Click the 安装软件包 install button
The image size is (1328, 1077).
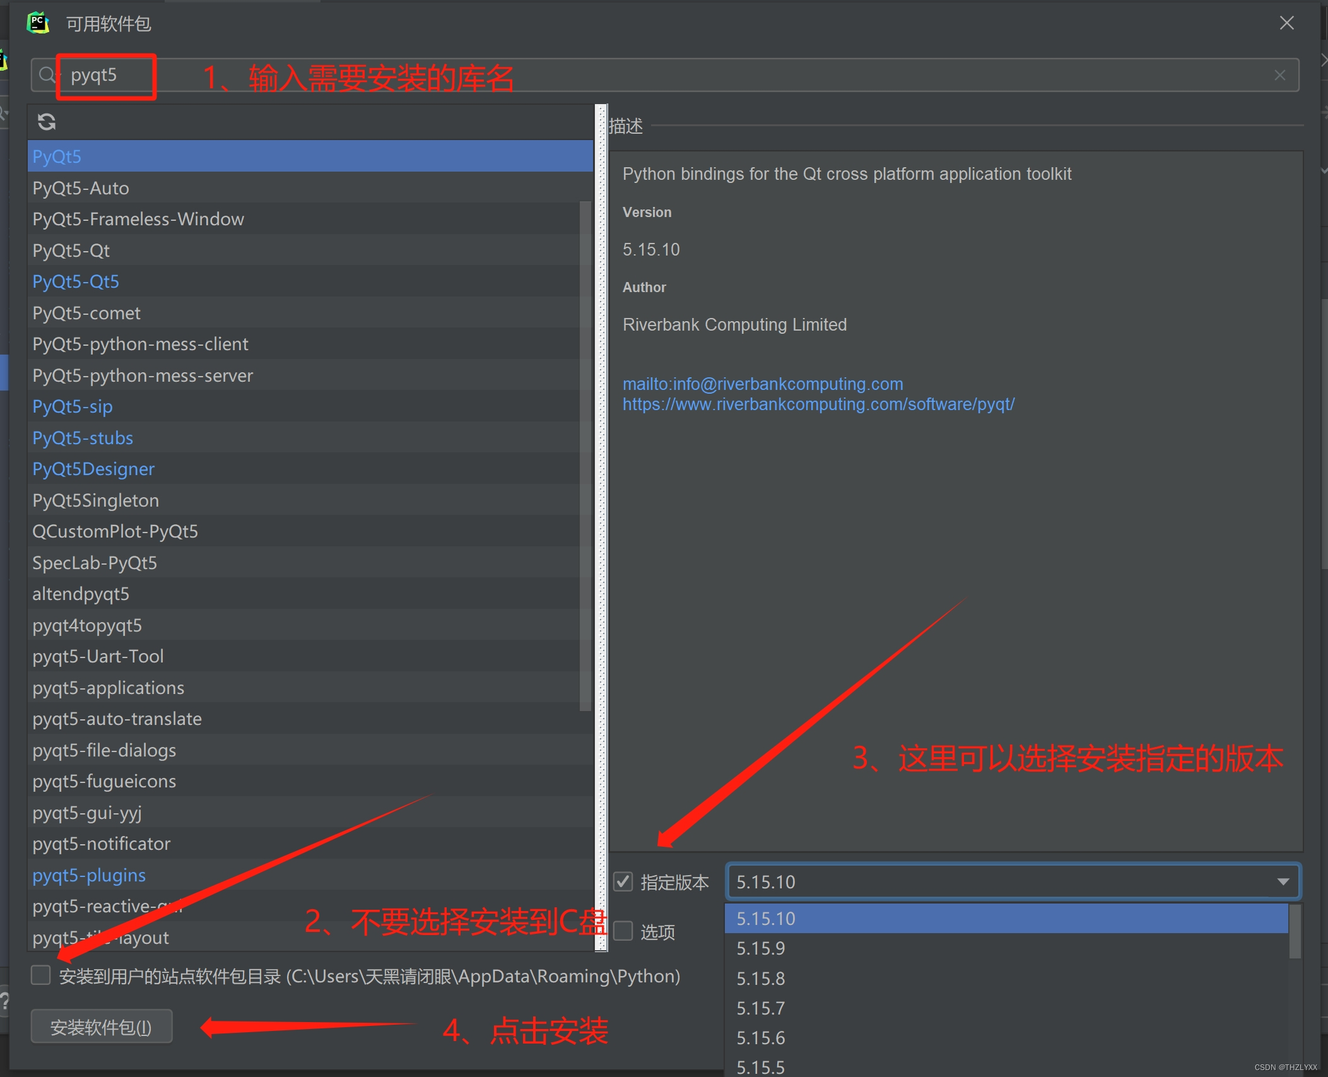[x=101, y=1027]
